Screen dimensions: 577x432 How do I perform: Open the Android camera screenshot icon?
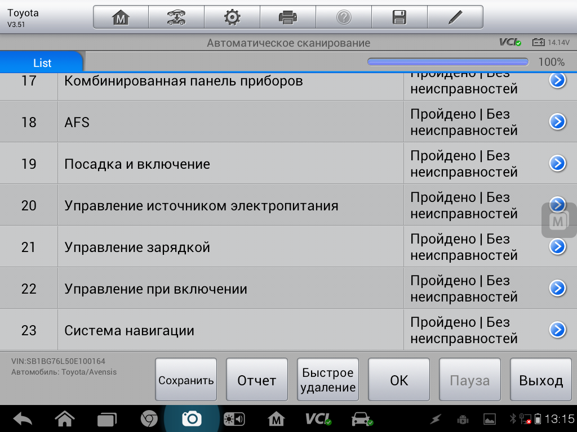pos(192,418)
